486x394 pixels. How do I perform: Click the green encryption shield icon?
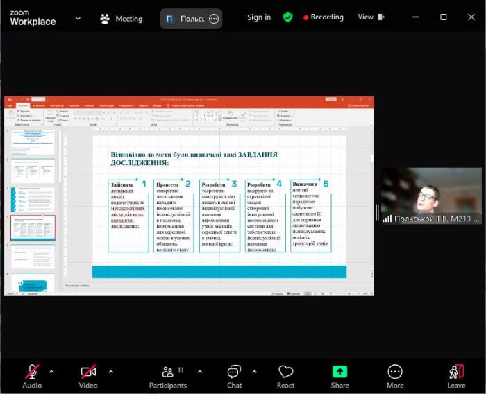click(x=287, y=17)
